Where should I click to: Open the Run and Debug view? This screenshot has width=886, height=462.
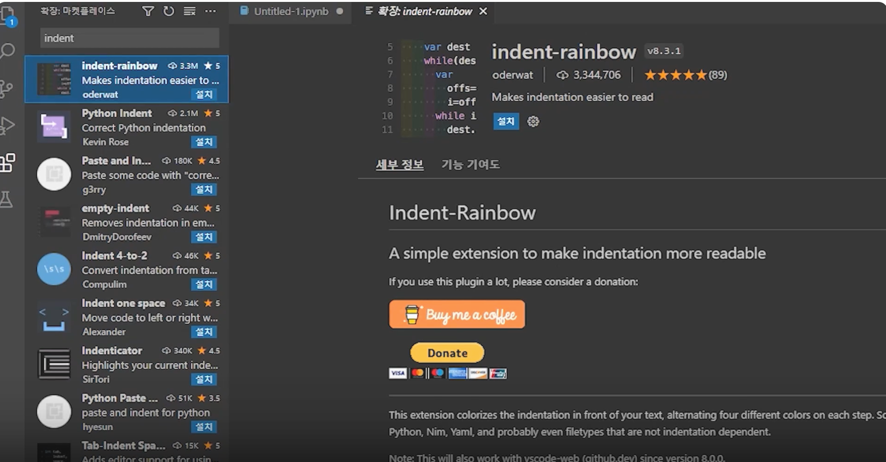7,125
